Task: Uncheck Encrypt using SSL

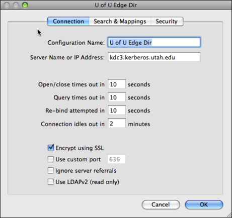Action: (51, 148)
